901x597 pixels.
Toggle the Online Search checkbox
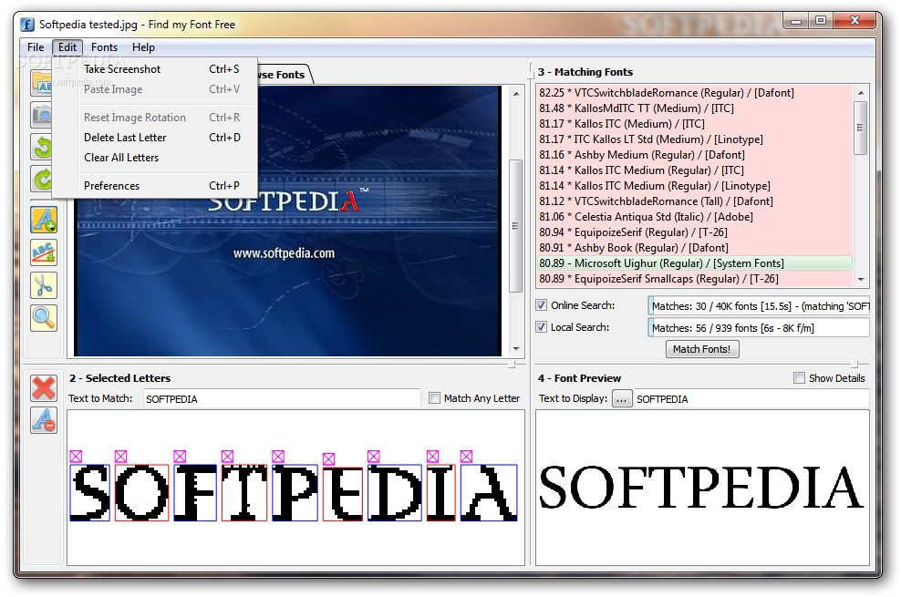(x=542, y=305)
